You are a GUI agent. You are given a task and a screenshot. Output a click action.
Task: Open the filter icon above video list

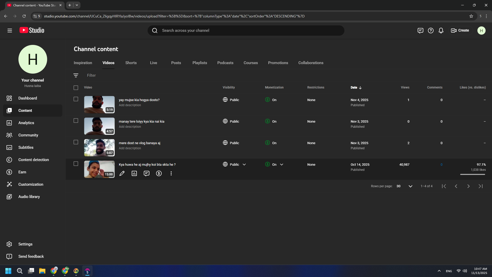pos(76,75)
